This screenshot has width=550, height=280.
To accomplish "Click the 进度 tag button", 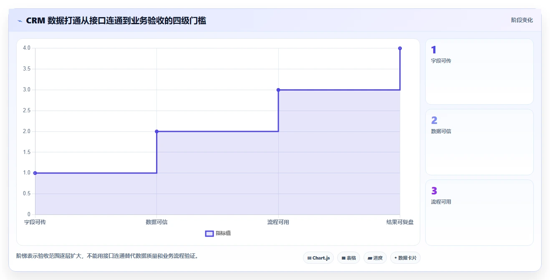I will 375,258.
